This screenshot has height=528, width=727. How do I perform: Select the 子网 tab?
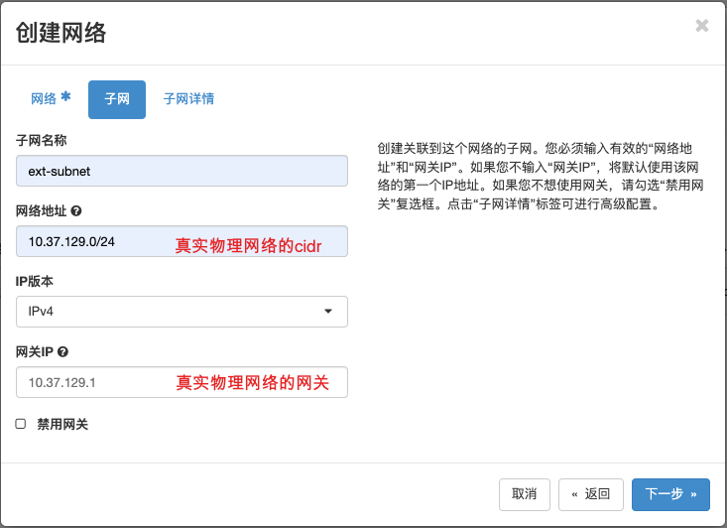[117, 99]
